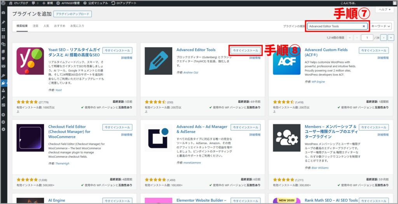Open the Users icon in the sidebar

[x=3, y=90]
